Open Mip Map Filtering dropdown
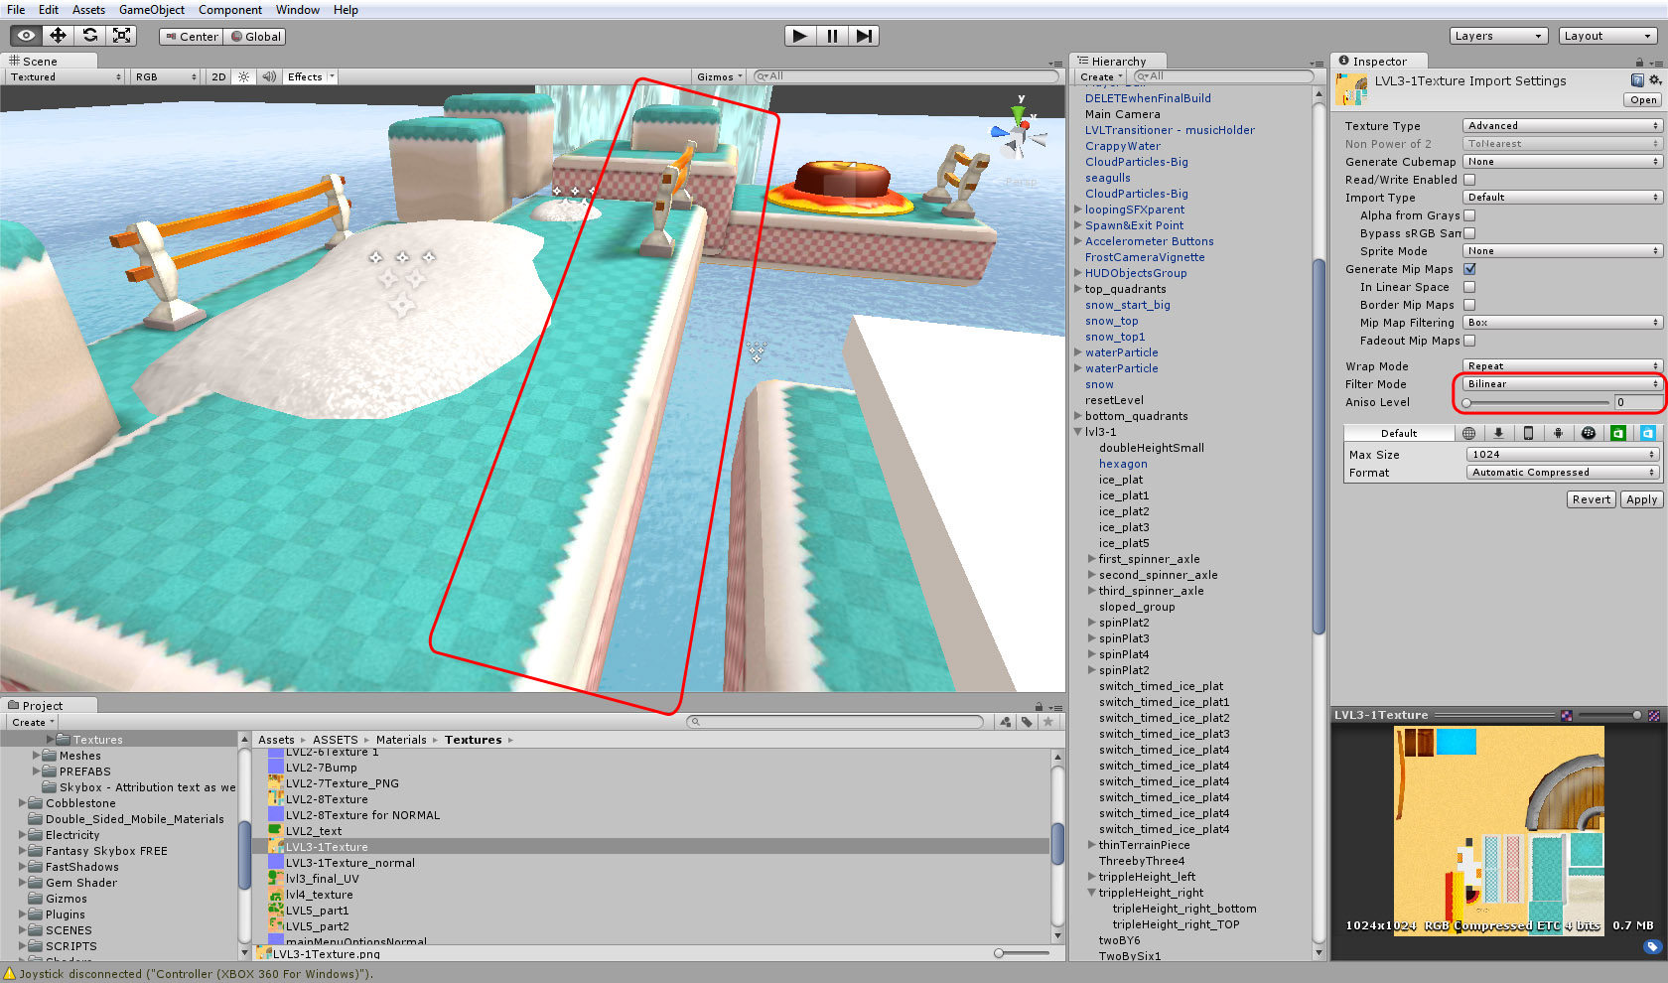This screenshot has width=1668, height=983. 1562,323
